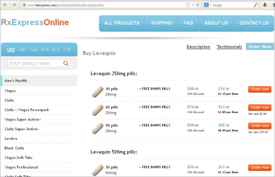The image size is (275, 177).
Task: Click the browser forward arrow button
Action: tap(14, 5)
